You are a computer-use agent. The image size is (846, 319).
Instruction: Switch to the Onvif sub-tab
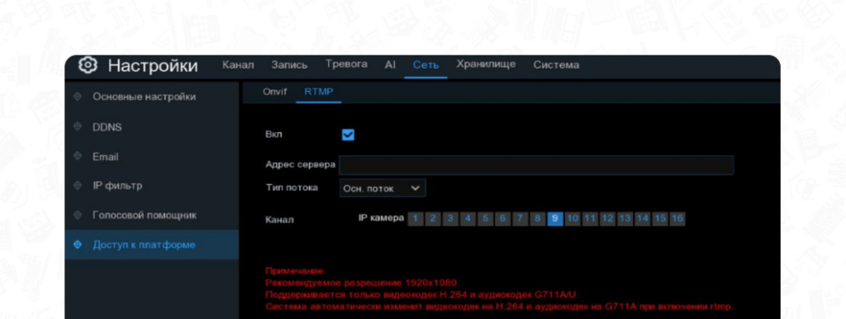pyautogui.click(x=274, y=91)
